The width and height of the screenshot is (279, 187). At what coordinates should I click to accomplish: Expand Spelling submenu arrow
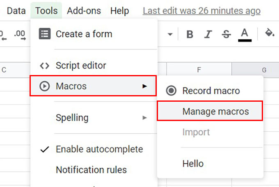point(144,118)
